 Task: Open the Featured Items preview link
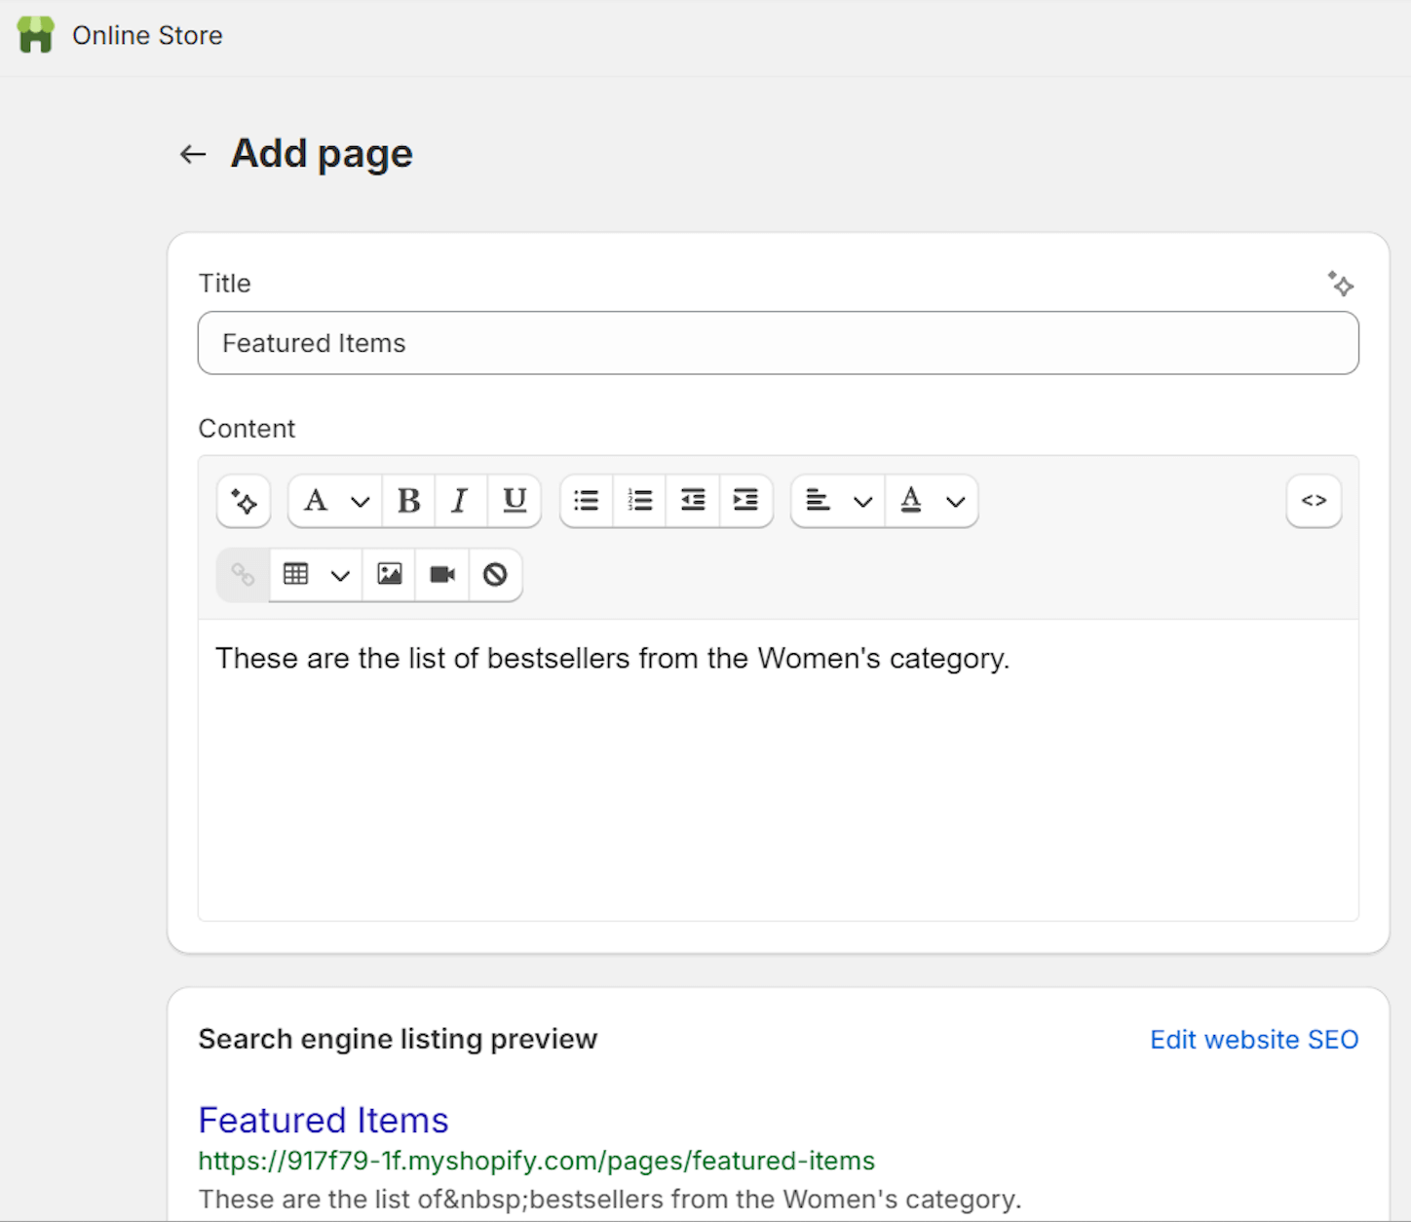pyautogui.click(x=323, y=1120)
